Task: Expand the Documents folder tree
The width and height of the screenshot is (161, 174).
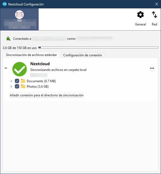Action: (x=11, y=81)
